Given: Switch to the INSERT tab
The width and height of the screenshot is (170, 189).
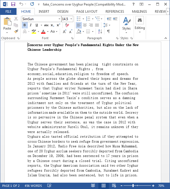Looking at the screenshot, I should (44, 12).
